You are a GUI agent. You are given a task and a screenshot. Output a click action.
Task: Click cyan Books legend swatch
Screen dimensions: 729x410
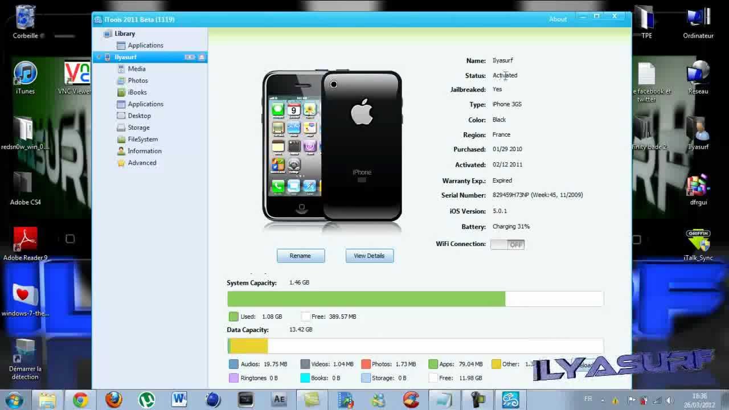pos(305,378)
